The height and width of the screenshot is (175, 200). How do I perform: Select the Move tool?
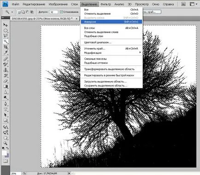[x=6, y=25]
